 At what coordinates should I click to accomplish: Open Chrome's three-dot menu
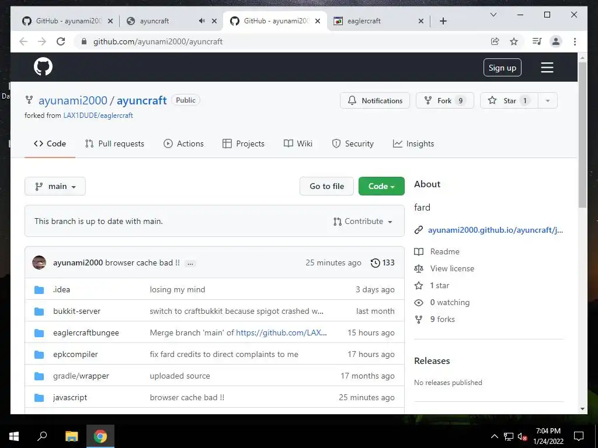(x=575, y=41)
